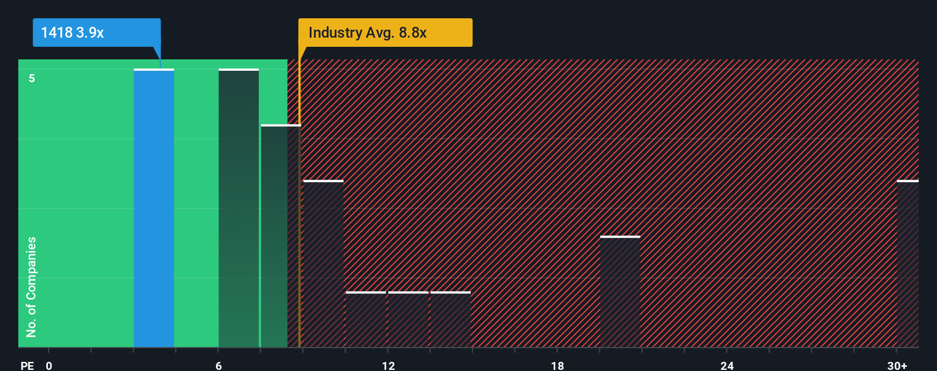Click the short bar left of PE 12
The image size is (937, 371).
pyautogui.click(x=366, y=319)
